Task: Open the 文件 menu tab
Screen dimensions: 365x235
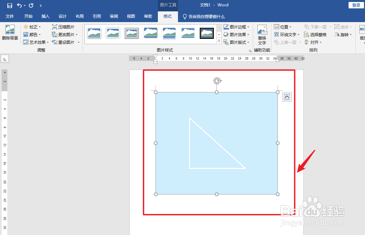Action: point(10,16)
